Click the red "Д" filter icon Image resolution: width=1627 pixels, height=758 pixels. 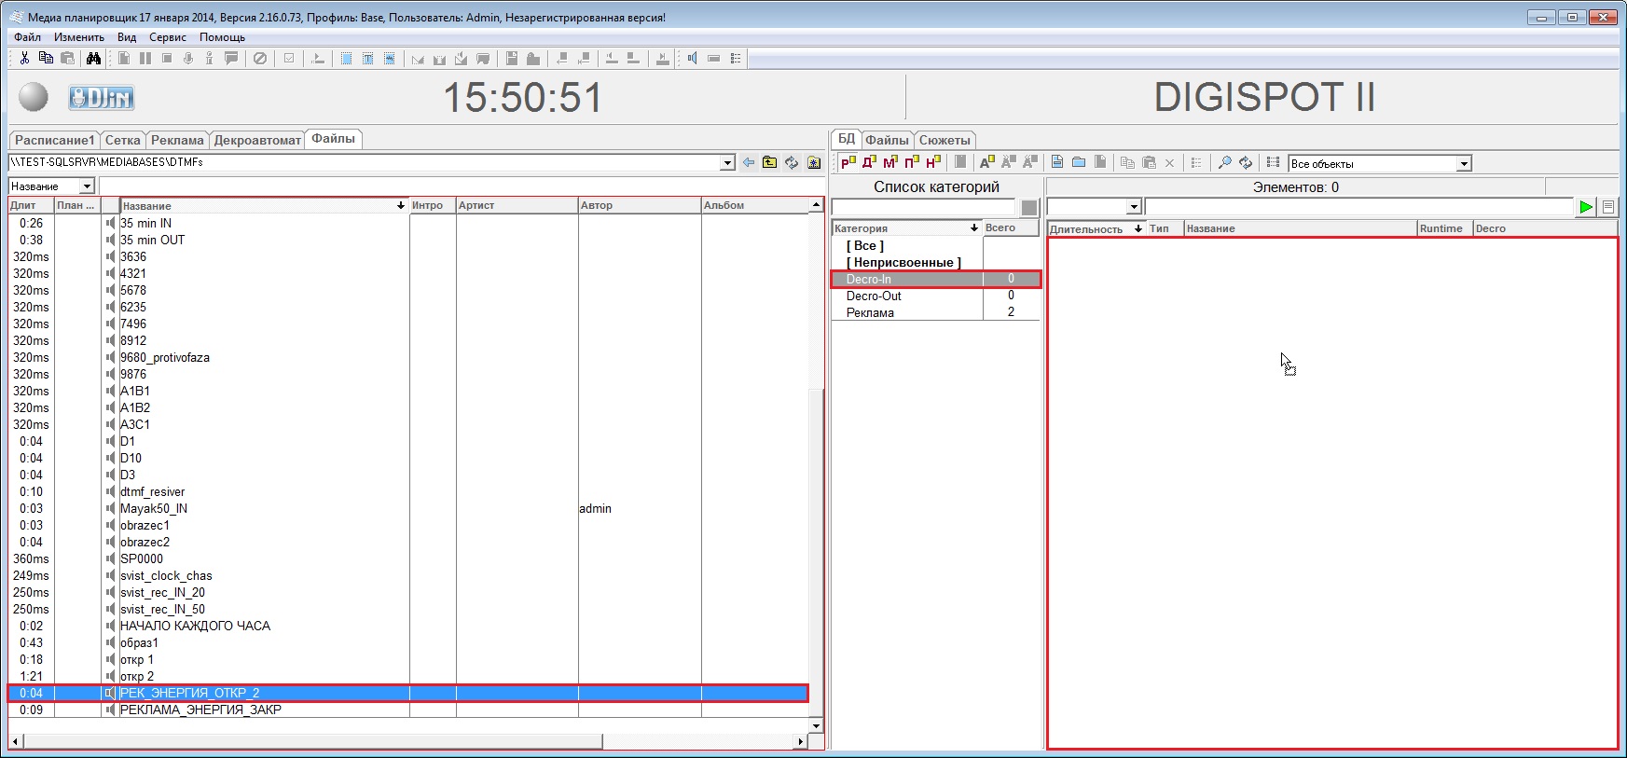point(869,162)
